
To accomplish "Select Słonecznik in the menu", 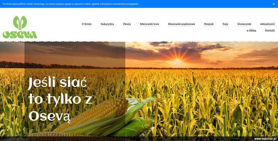I will pos(244,24).
